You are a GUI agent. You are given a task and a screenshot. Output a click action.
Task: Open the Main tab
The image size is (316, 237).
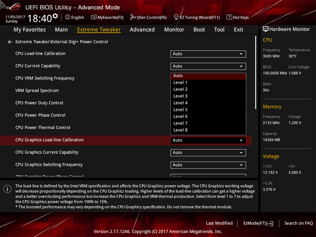[x=61, y=30]
